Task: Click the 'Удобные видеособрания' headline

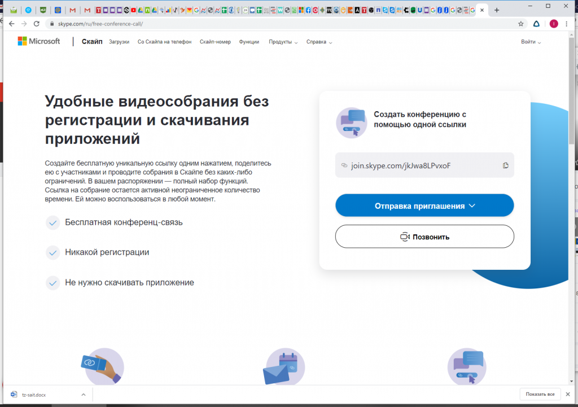Action: click(x=157, y=120)
